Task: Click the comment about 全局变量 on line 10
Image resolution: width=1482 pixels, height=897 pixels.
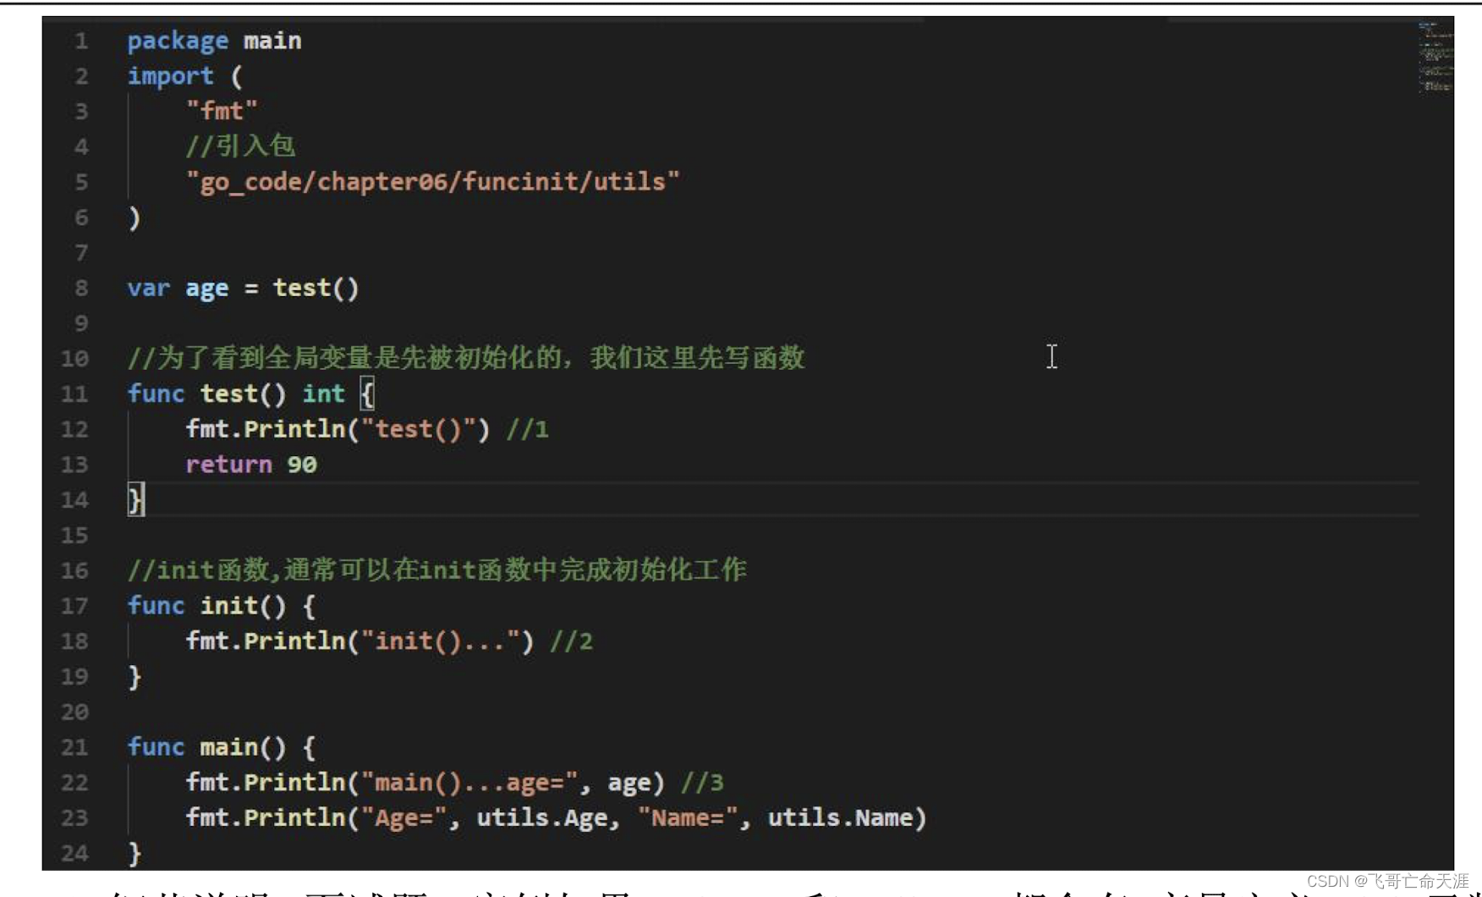Action: pyautogui.click(x=466, y=358)
